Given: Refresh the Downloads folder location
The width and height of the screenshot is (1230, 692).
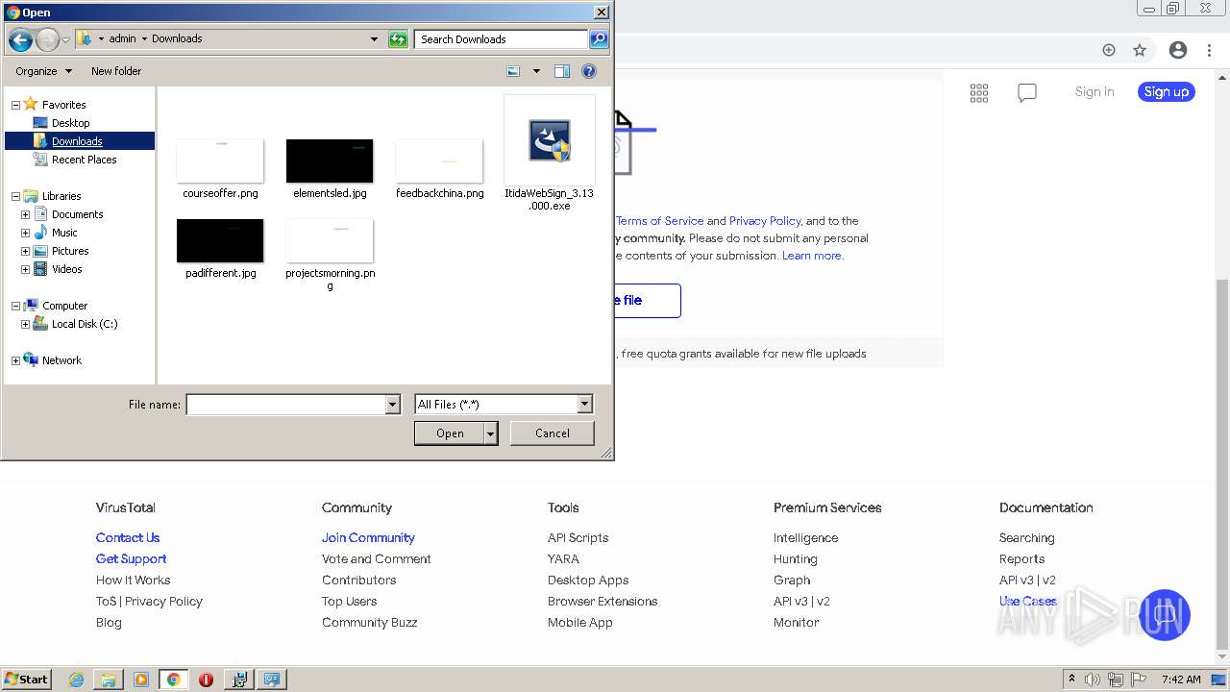Looking at the screenshot, I should click(398, 39).
